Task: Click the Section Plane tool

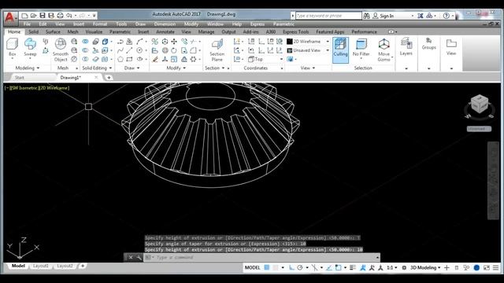Action: pyautogui.click(x=217, y=50)
